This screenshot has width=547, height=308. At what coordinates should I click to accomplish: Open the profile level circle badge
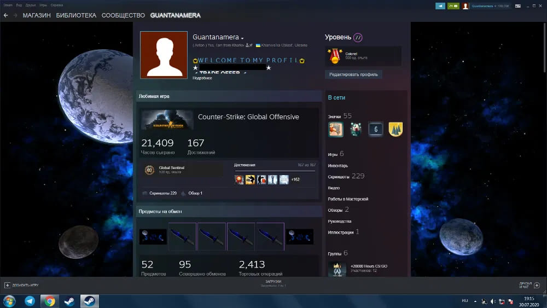[358, 37]
